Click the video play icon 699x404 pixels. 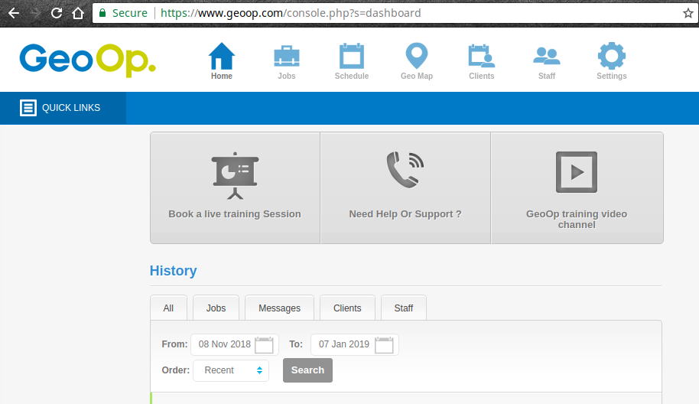coord(577,172)
